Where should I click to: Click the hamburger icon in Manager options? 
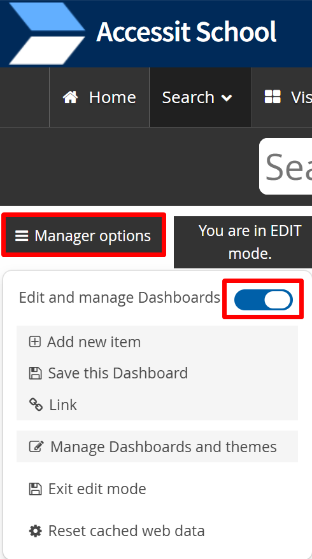point(22,236)
